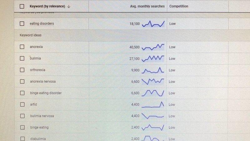Viewport: 250px width, 141px height.
Task: Select the arfid keyword text
Action: [33, 104]
